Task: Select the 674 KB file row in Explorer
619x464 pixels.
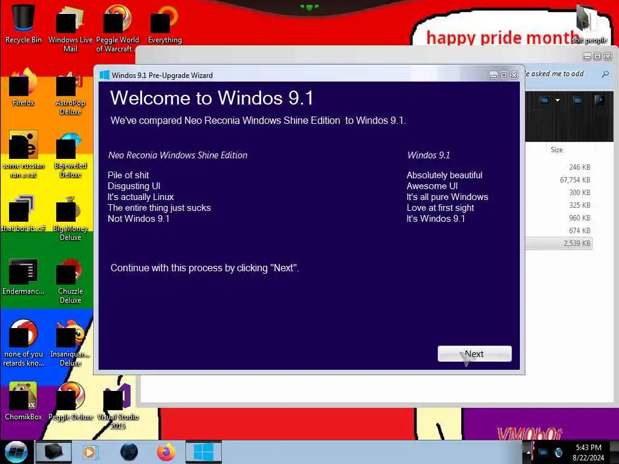Action: coord(559,230)
